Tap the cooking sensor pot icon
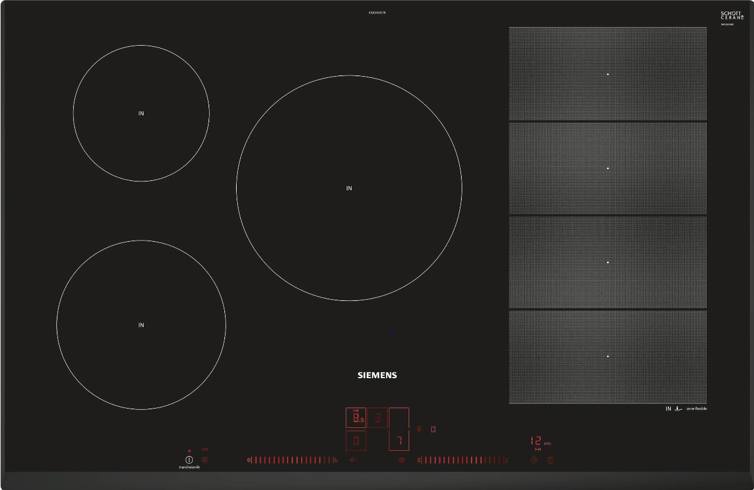 pos(401,460)
